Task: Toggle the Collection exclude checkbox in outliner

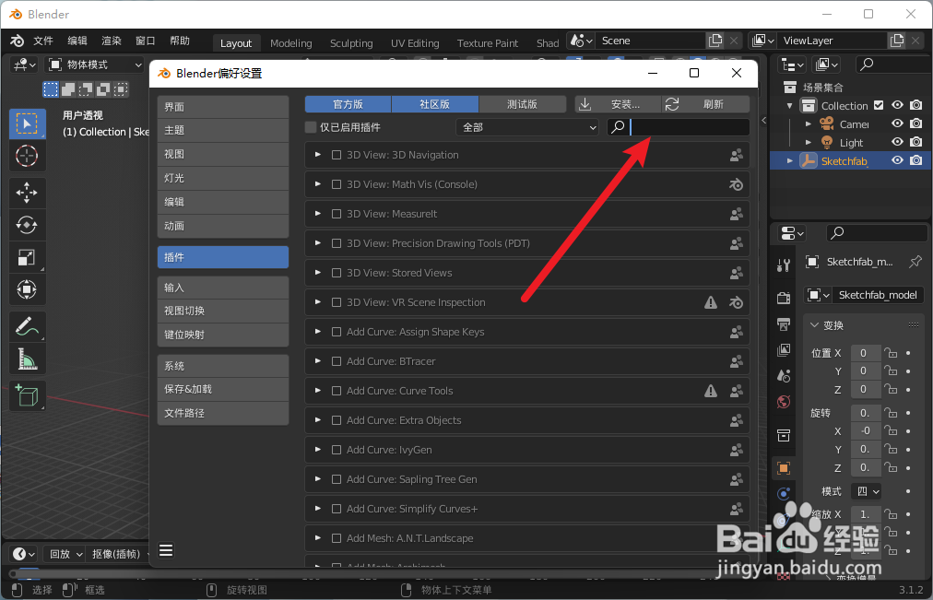Action: (x=879, y=105)
